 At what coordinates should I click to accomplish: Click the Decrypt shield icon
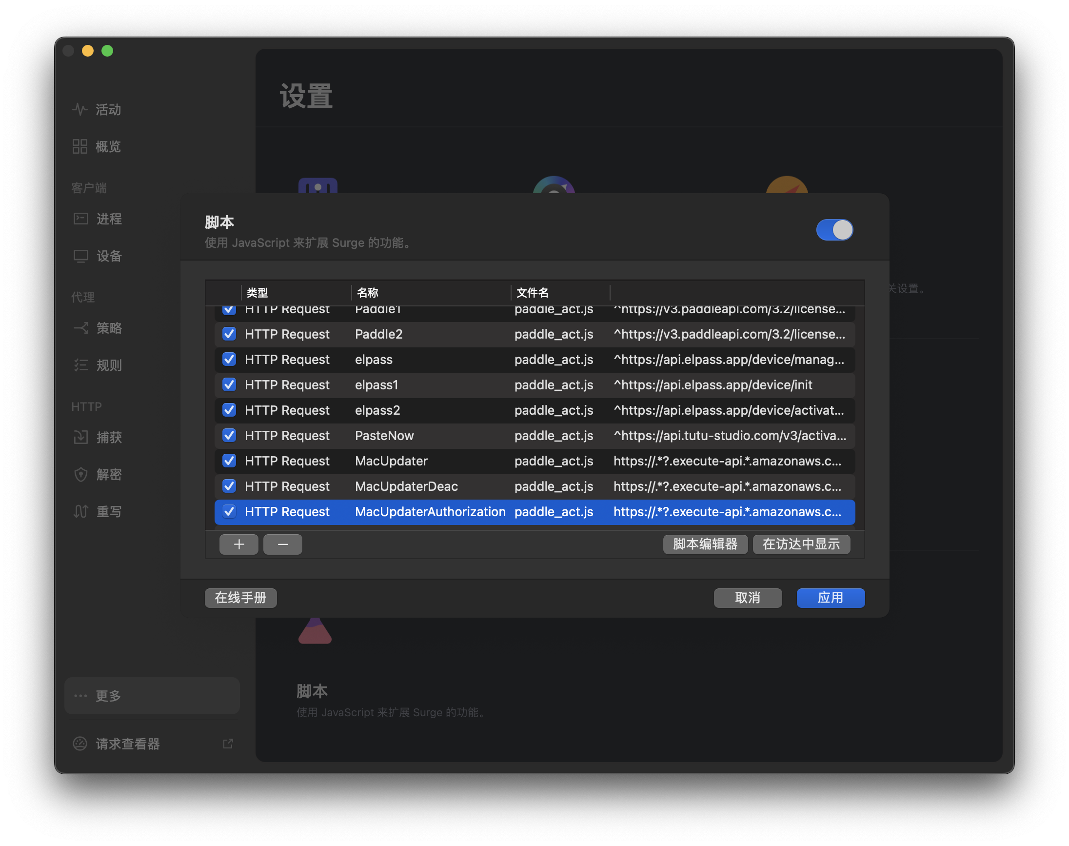[x=80, y=475]
